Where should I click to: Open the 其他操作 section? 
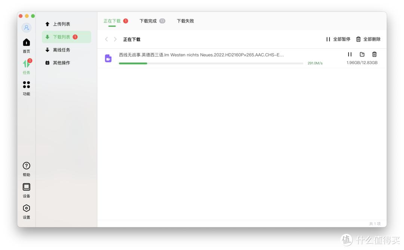coord(62,62)
